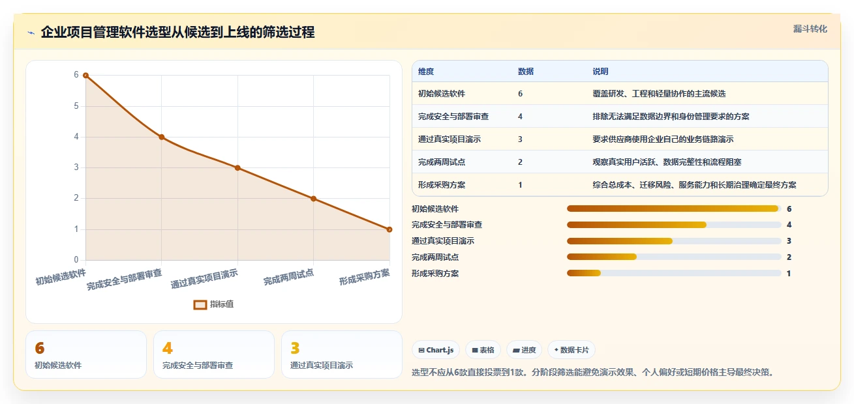Click the description 排除无法满足数据边界和身份管理要求的方案
Viewport: 854px width, 404px height.
point(671,117)
